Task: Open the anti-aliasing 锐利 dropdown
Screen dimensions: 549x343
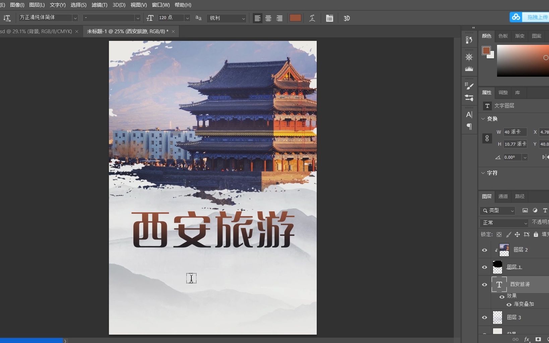Action: [x=243, y=18]
